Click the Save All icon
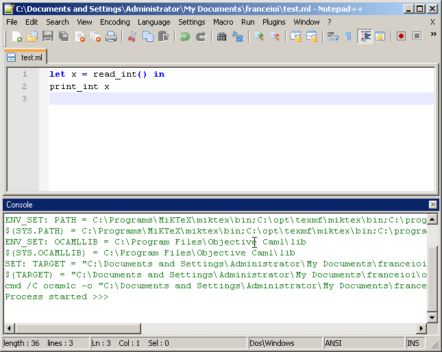Screen dimensions: 442x352 [64, 36]
